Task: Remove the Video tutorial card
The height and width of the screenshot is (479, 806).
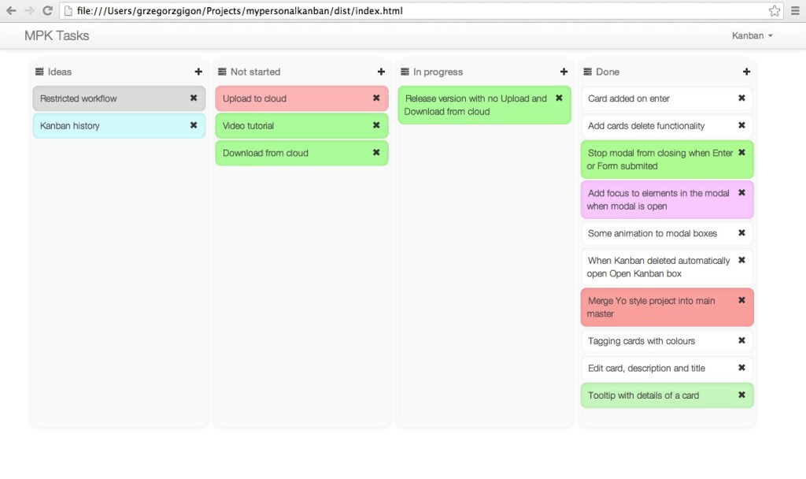Action: [x=376, y=125]
